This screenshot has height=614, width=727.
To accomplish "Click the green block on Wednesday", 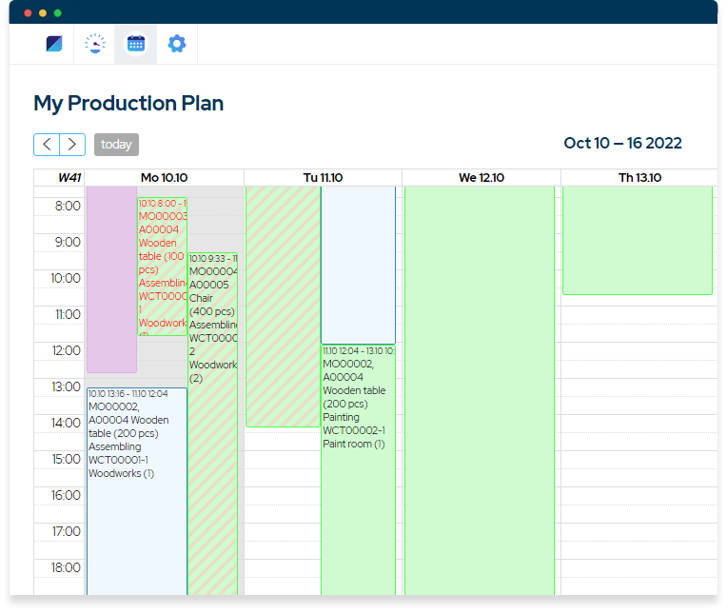I will coord(480,390).
